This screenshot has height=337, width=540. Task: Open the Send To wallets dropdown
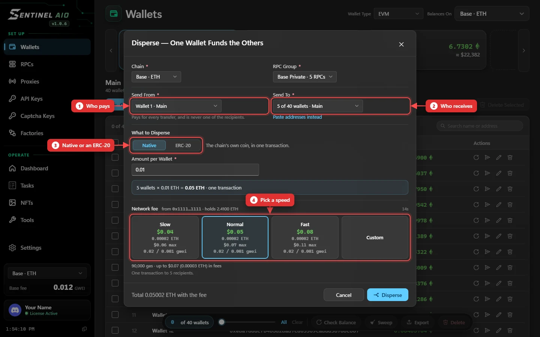[x=318, y=106]
